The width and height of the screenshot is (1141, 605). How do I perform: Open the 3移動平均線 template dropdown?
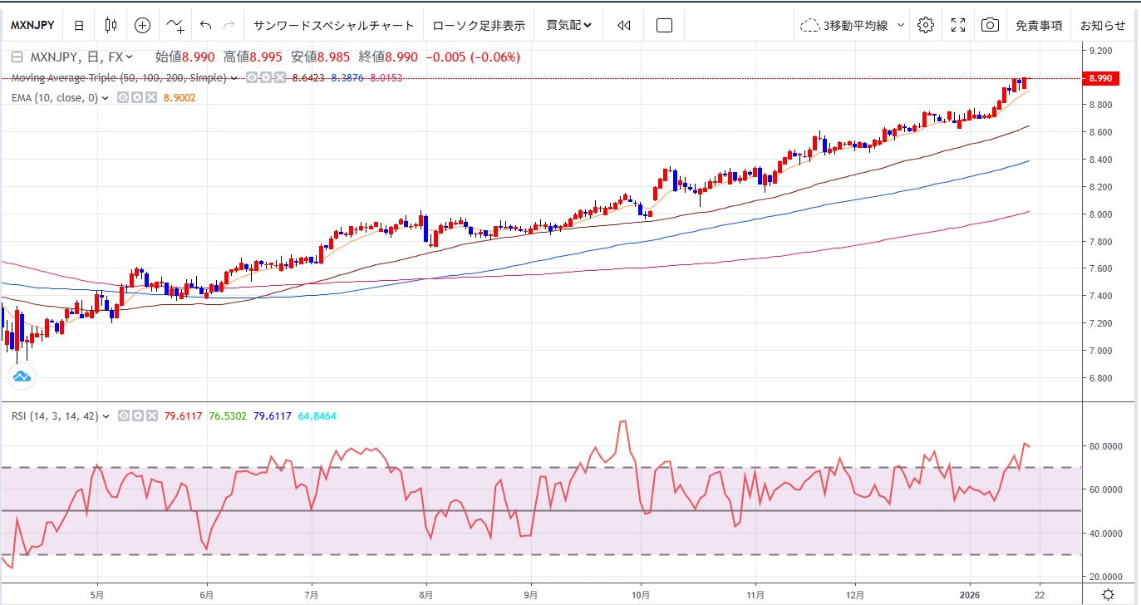(x=854, y=25)
